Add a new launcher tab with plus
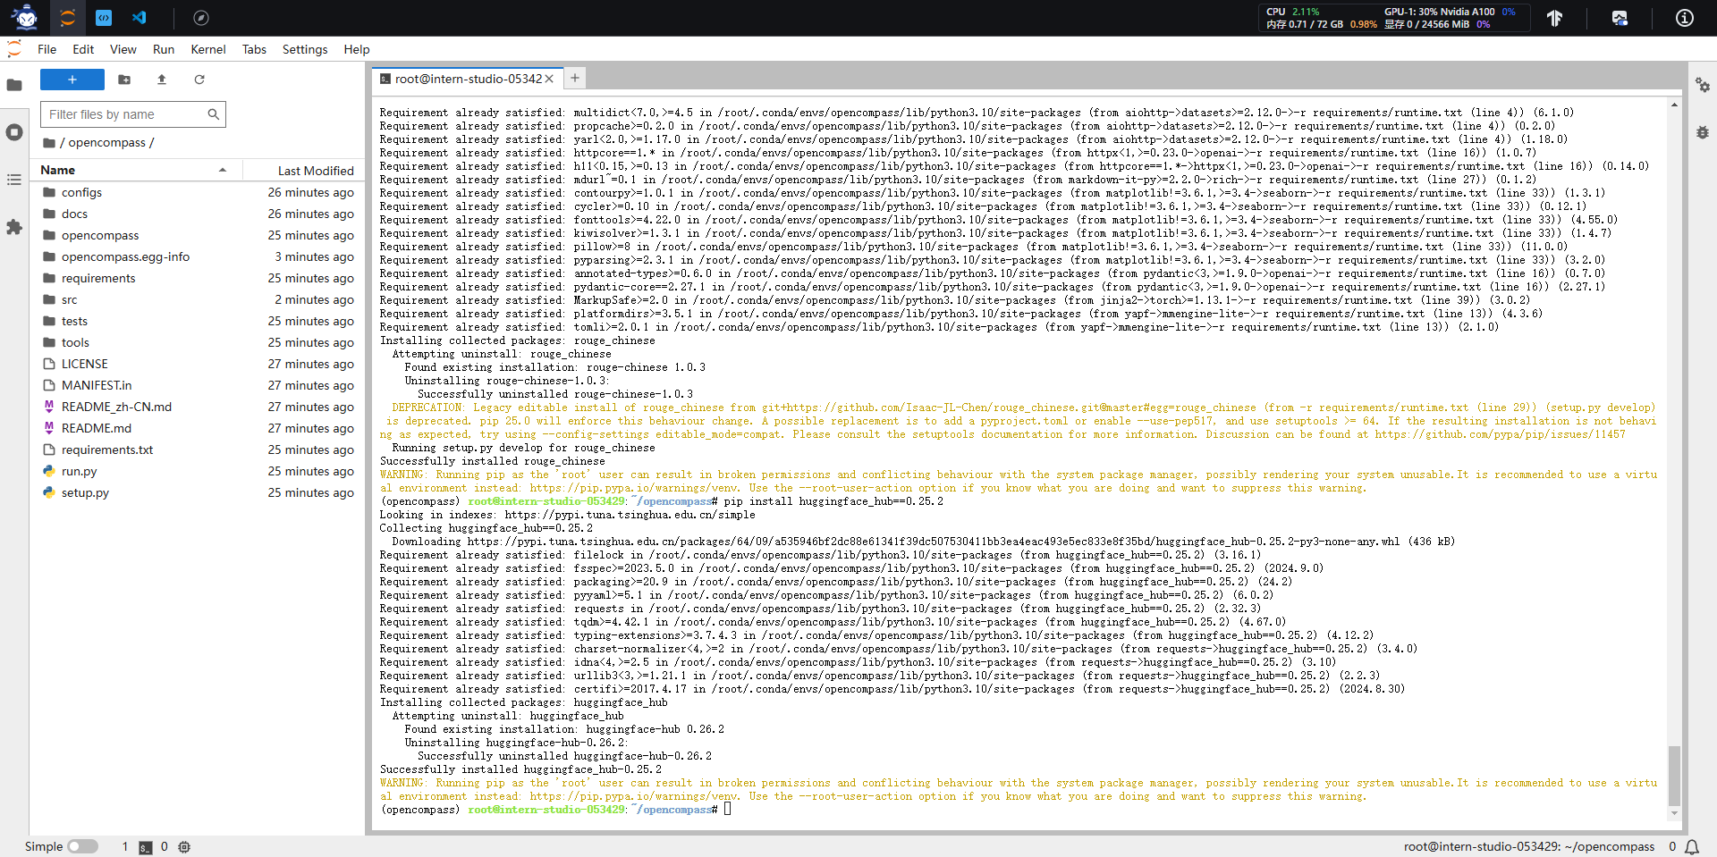Viewport: 1717px width, 857px height. point(575,78)
